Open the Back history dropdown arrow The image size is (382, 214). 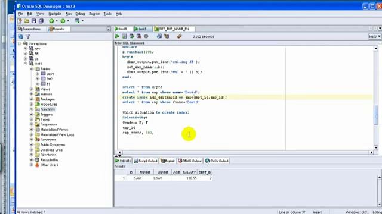pos(57,21)
